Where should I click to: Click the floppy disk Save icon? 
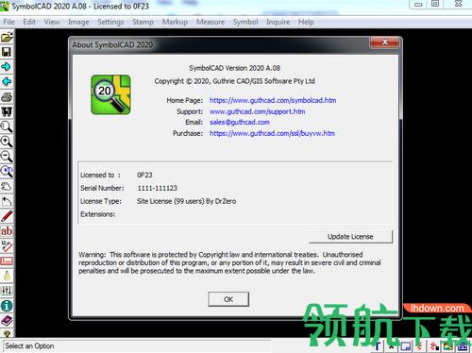click(x=7, y=52)
